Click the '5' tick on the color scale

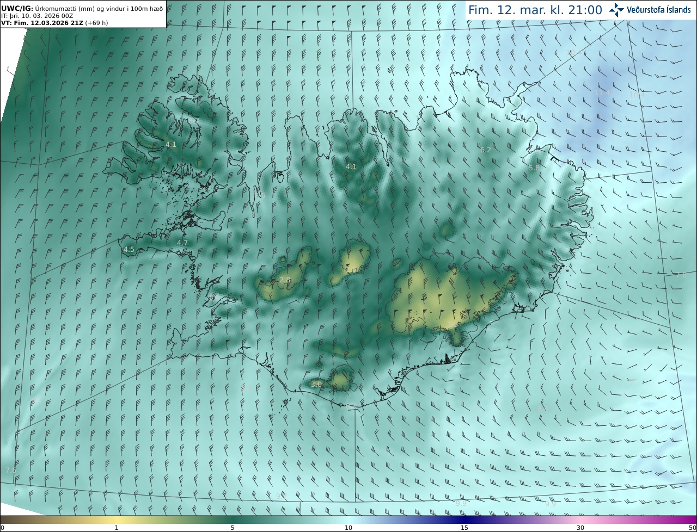(x=233, y=528)
